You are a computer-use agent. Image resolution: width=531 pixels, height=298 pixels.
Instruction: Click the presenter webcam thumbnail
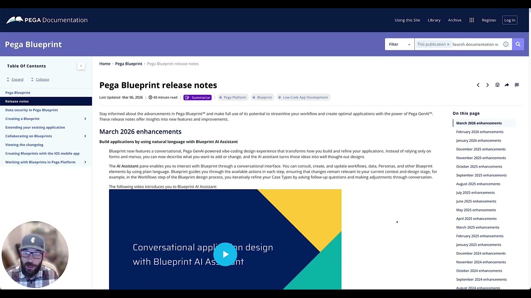pos(35,255)
